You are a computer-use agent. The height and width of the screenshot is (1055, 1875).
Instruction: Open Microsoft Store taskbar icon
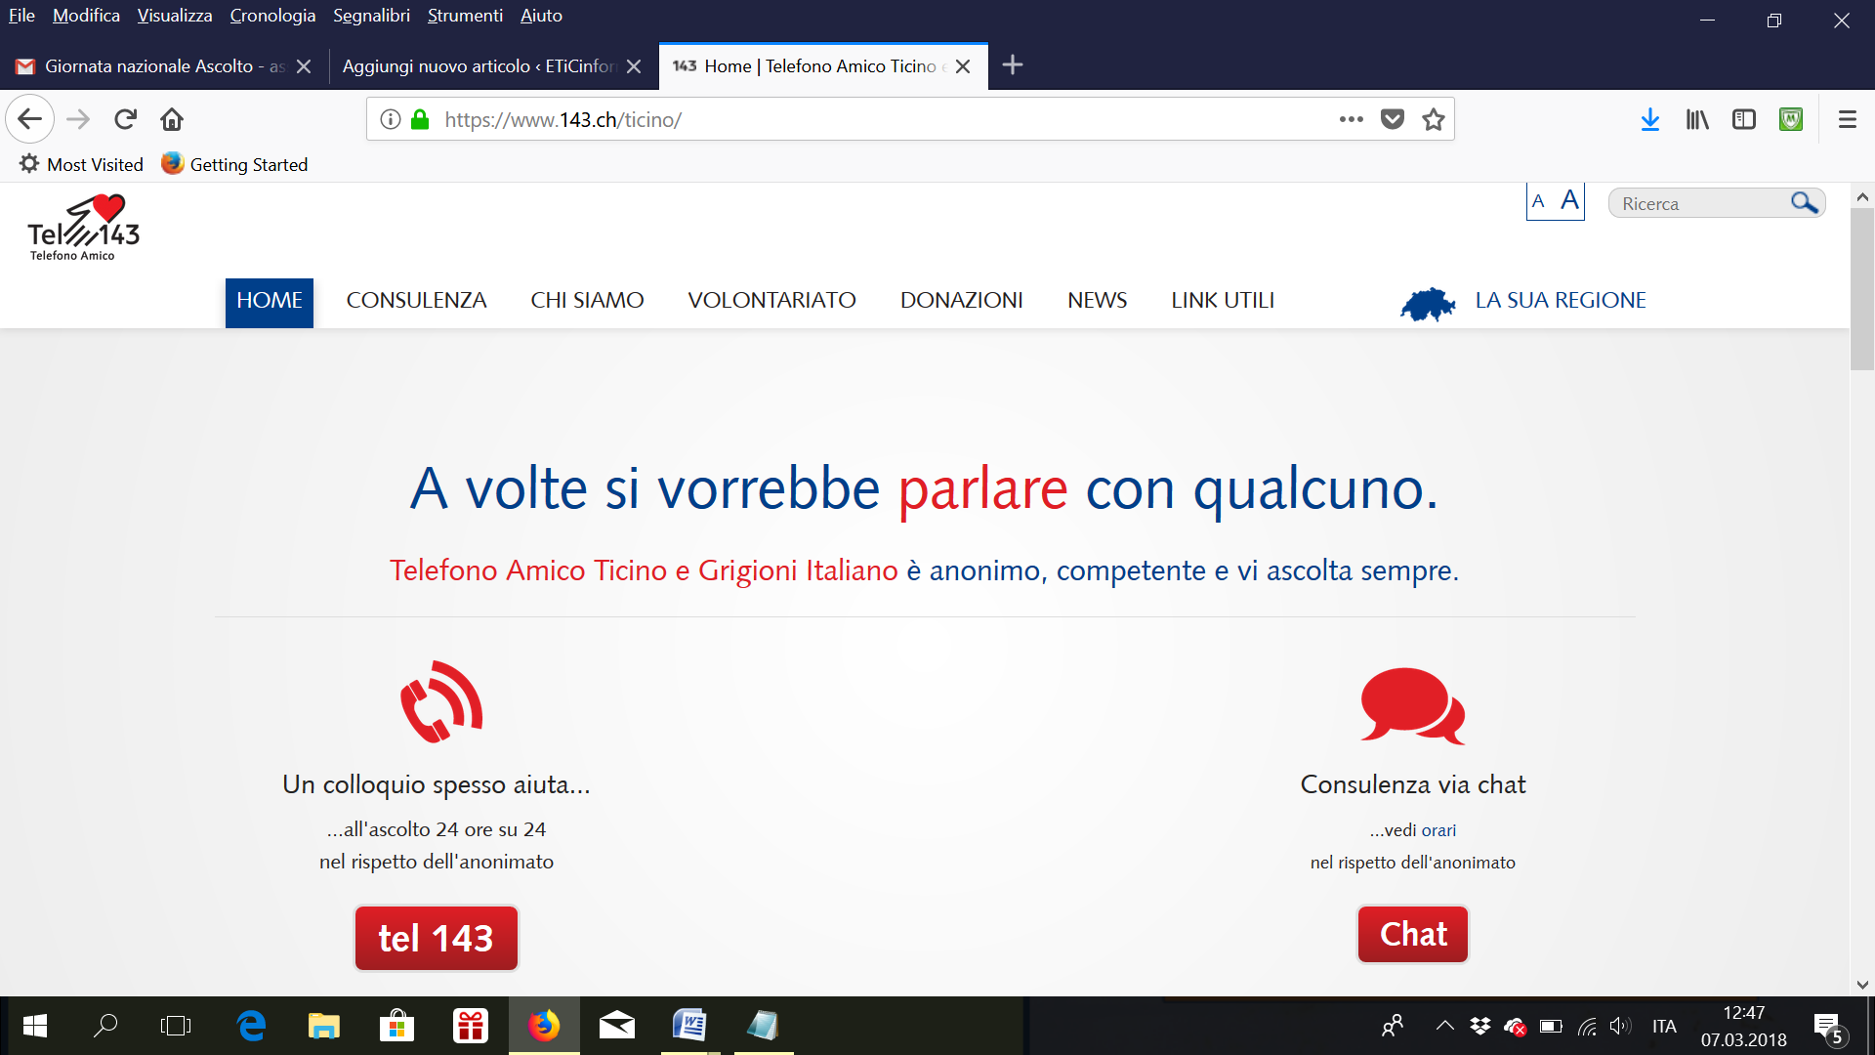tap(396, 1026)
